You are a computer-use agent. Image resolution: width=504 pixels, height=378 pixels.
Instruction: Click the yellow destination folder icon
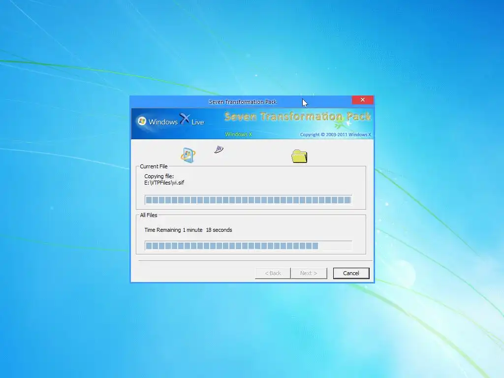coord(299,157)
